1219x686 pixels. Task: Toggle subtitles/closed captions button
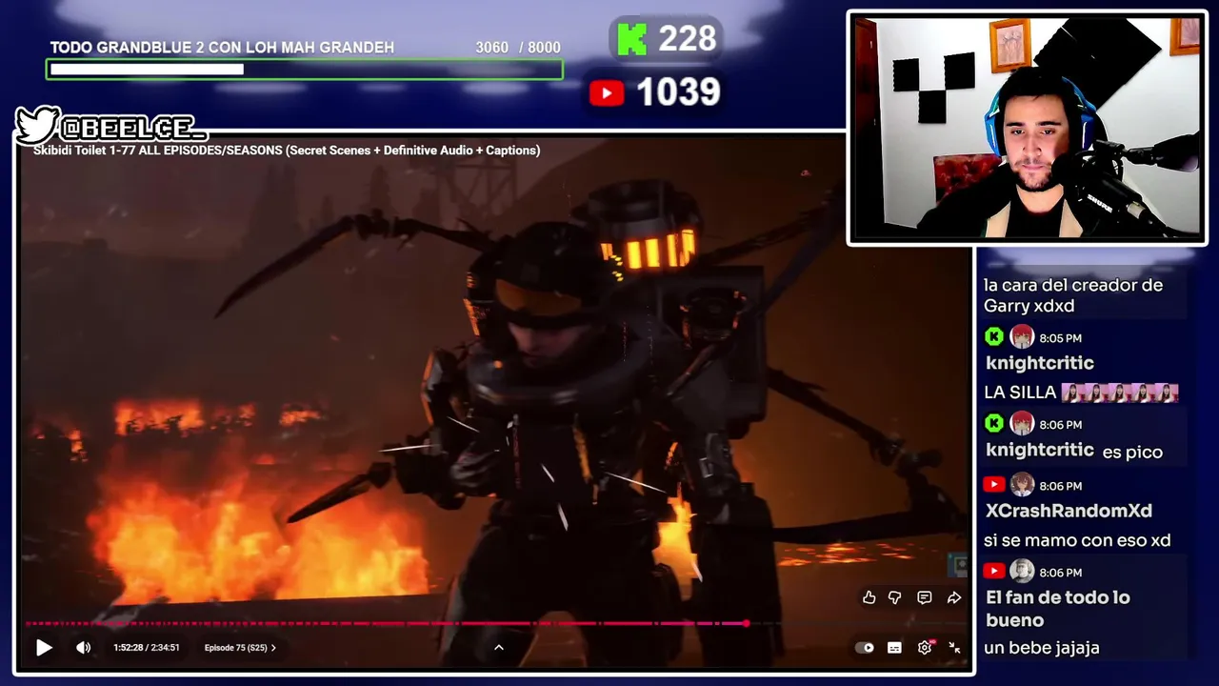click(x=894, y=648)
